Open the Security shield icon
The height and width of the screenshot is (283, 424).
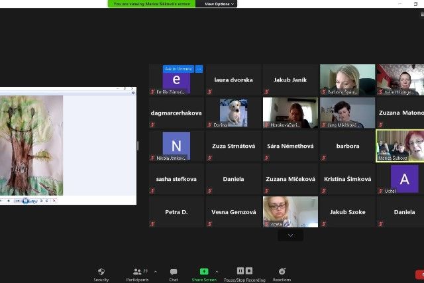(x=101, y=272)
